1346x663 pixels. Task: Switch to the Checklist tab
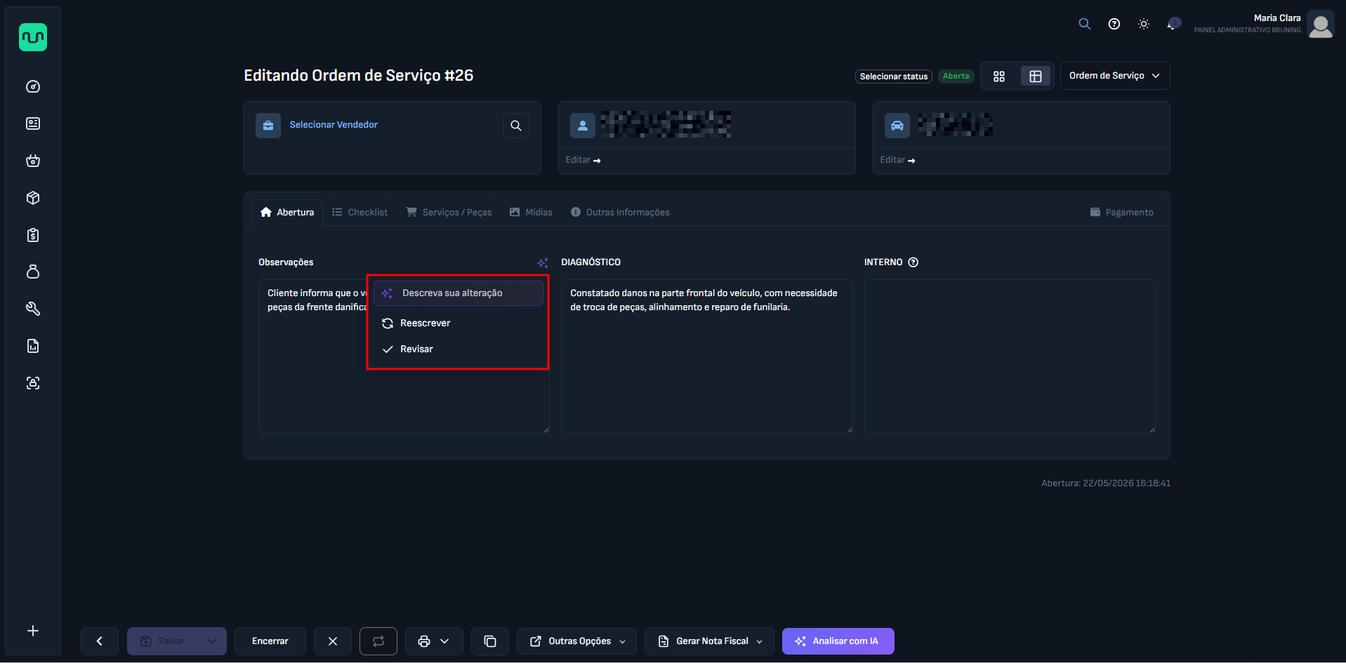tap(360, 212)
